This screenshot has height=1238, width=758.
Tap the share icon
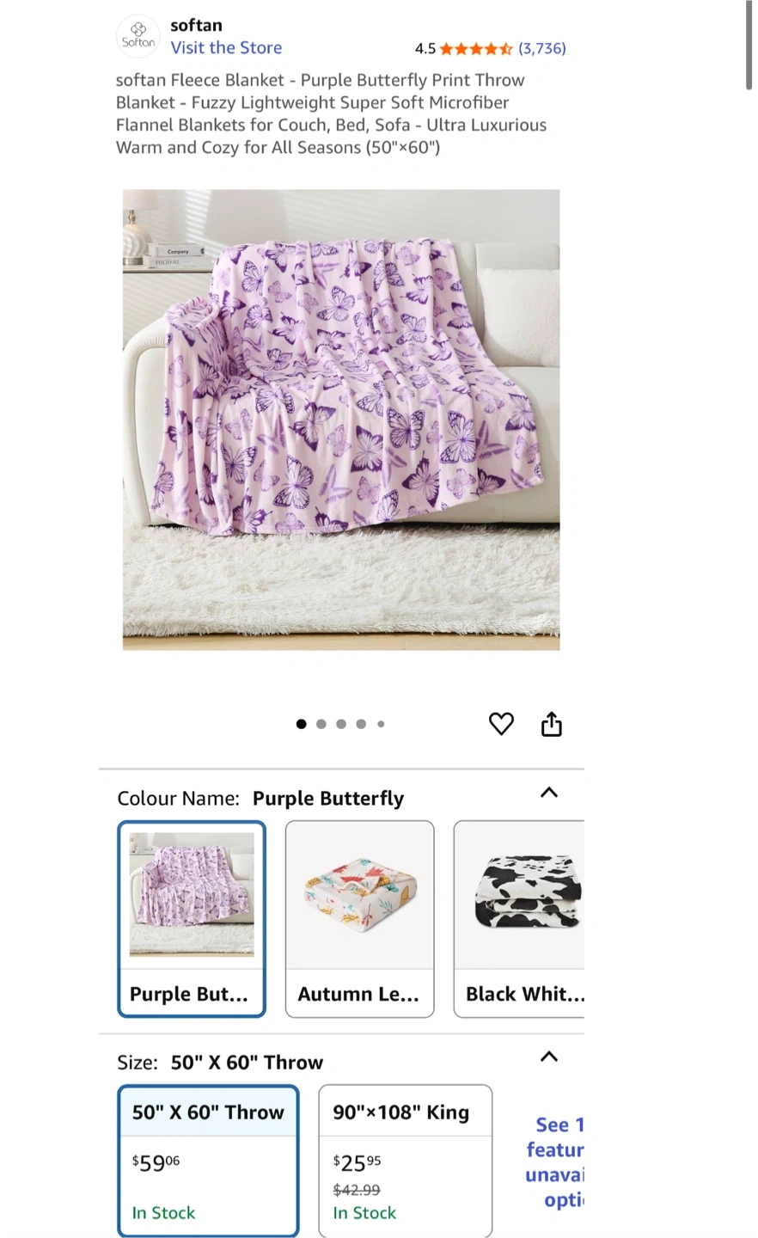pos(552,725)
